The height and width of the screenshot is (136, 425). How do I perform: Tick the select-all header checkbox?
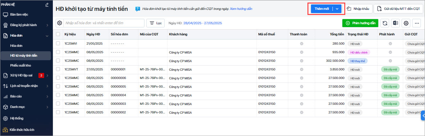pos(58,34)
